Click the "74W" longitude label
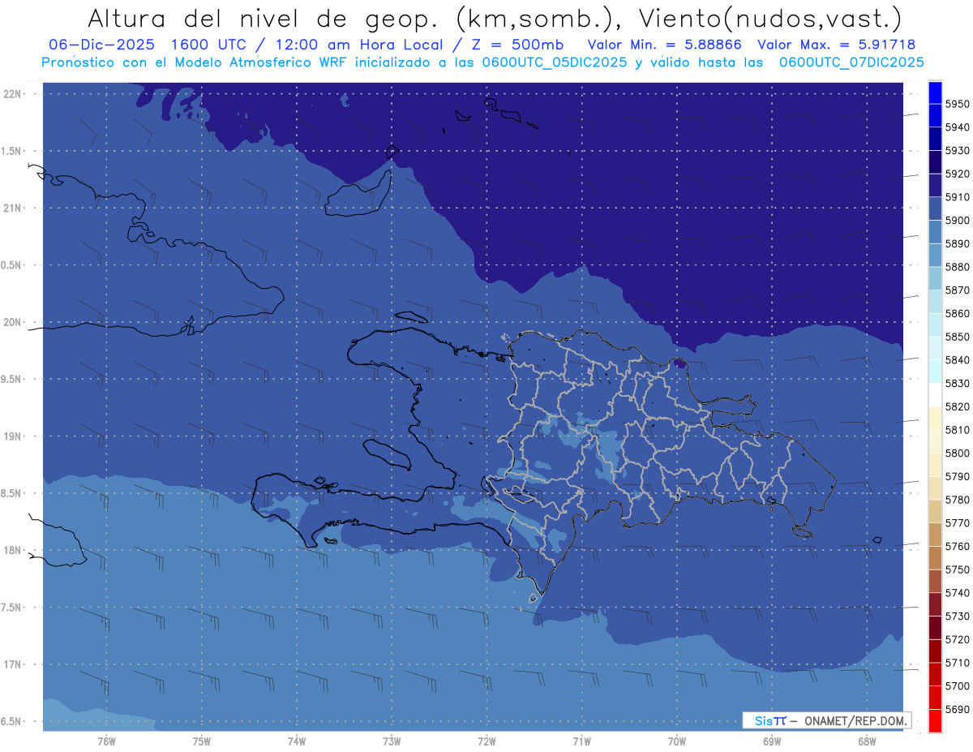Viewport: 973px width, 752px height. pos(297,741)
